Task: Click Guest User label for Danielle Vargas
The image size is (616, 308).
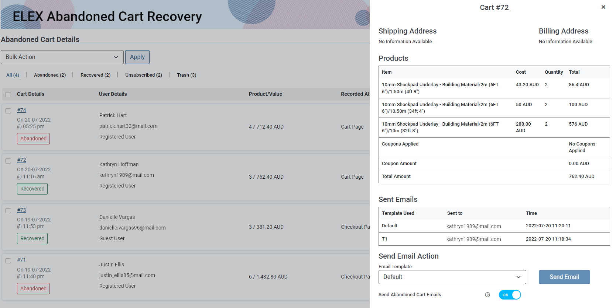Action: (x=112, y=238)
